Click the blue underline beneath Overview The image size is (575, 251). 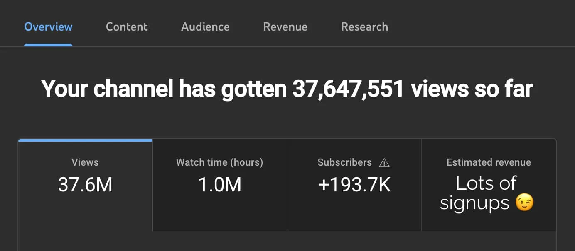(48, 45)
